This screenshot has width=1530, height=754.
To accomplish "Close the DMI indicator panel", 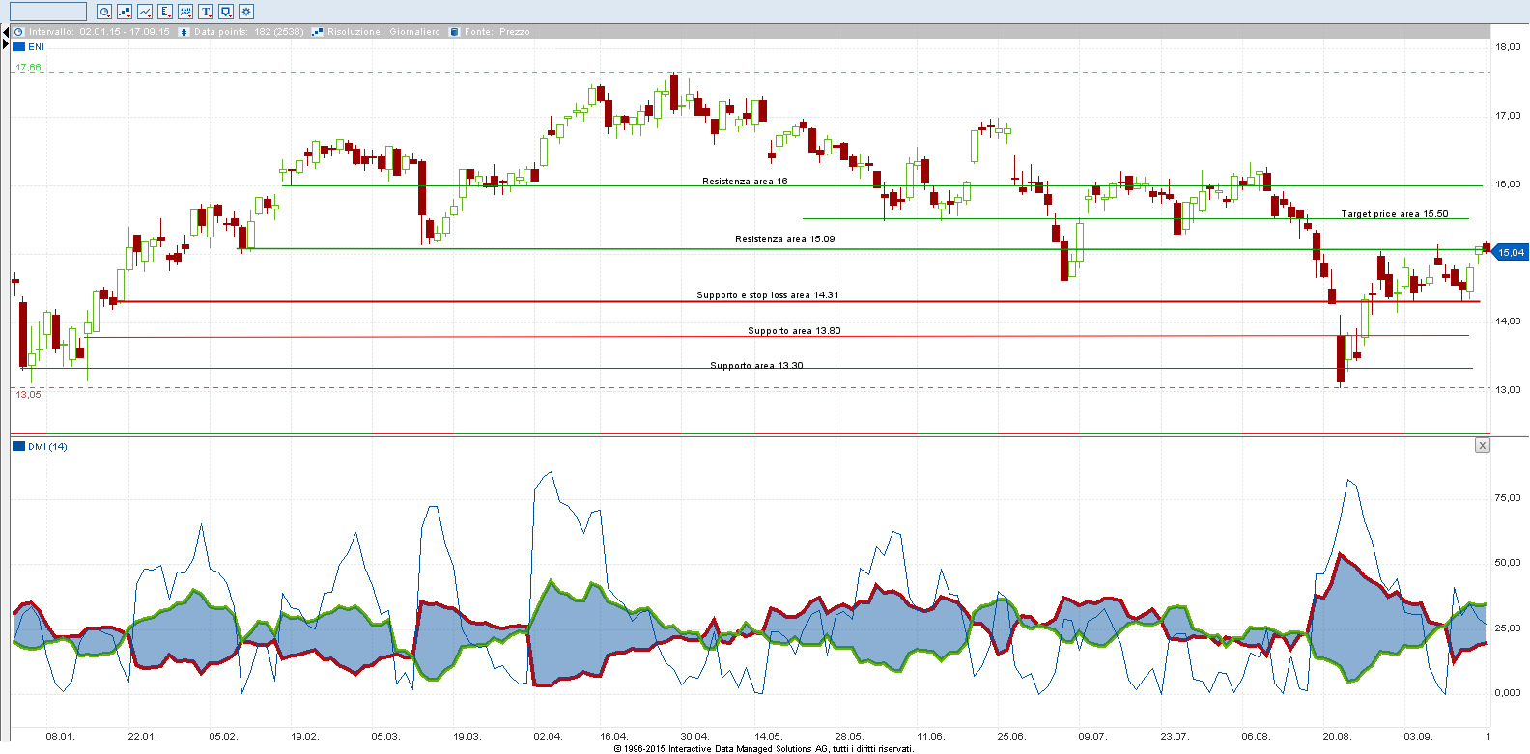I will click(1483, 445).
